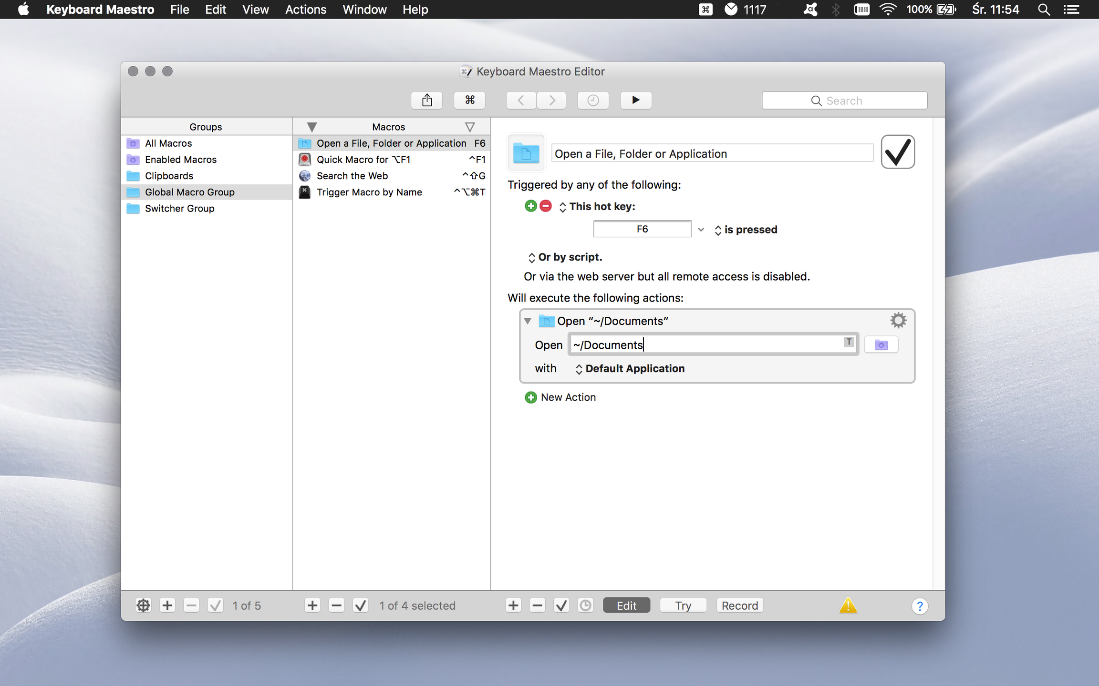The width and height of the screenshot is (1099, 686).
Task: Toggle the large macro enabled checkmark
Action: coord(897,152)
